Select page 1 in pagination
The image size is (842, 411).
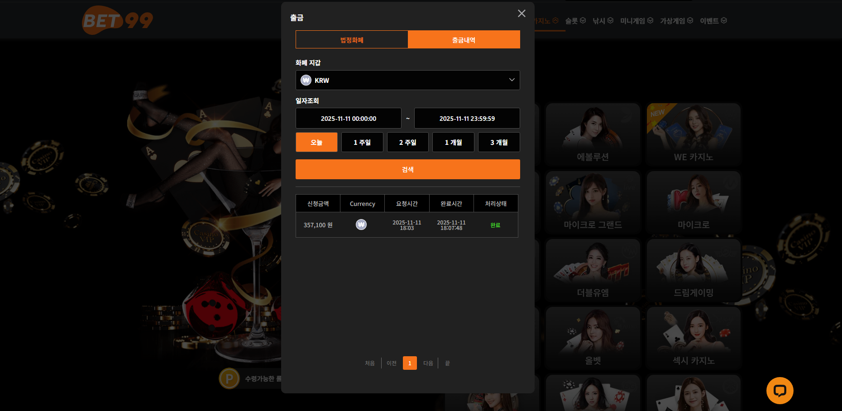click(x=410, y=363)
